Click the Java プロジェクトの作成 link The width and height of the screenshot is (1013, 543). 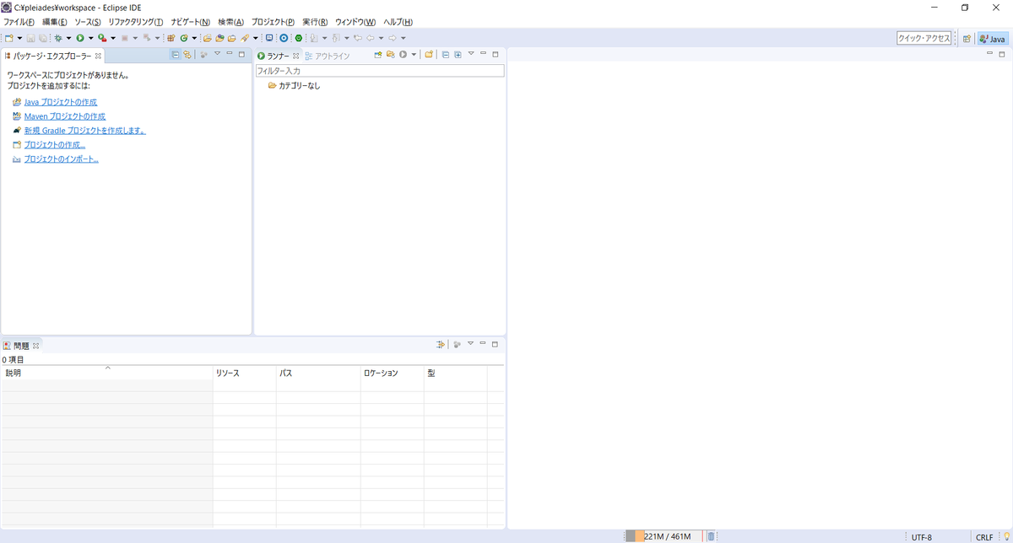click(61, 102)
